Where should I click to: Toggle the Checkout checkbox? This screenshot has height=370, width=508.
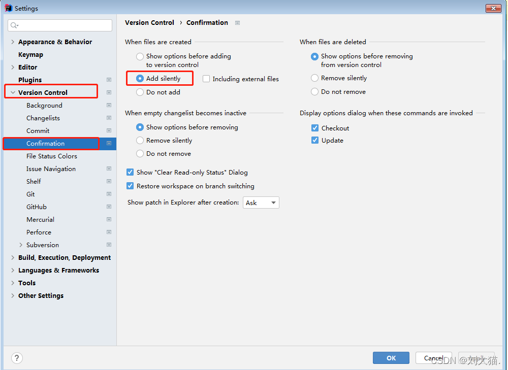[x=315, y=128]
